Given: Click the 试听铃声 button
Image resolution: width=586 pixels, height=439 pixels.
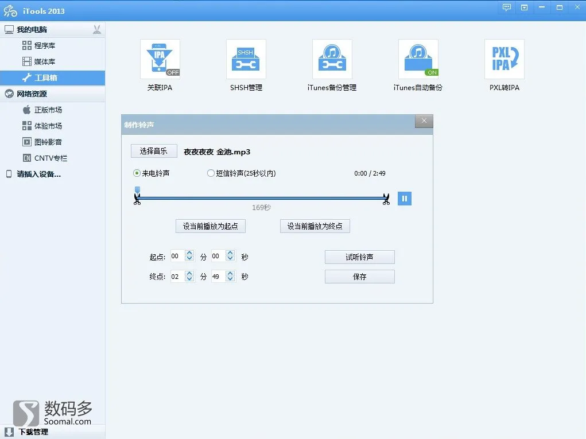Looking at the screenshot, I should tap(359, 257).
